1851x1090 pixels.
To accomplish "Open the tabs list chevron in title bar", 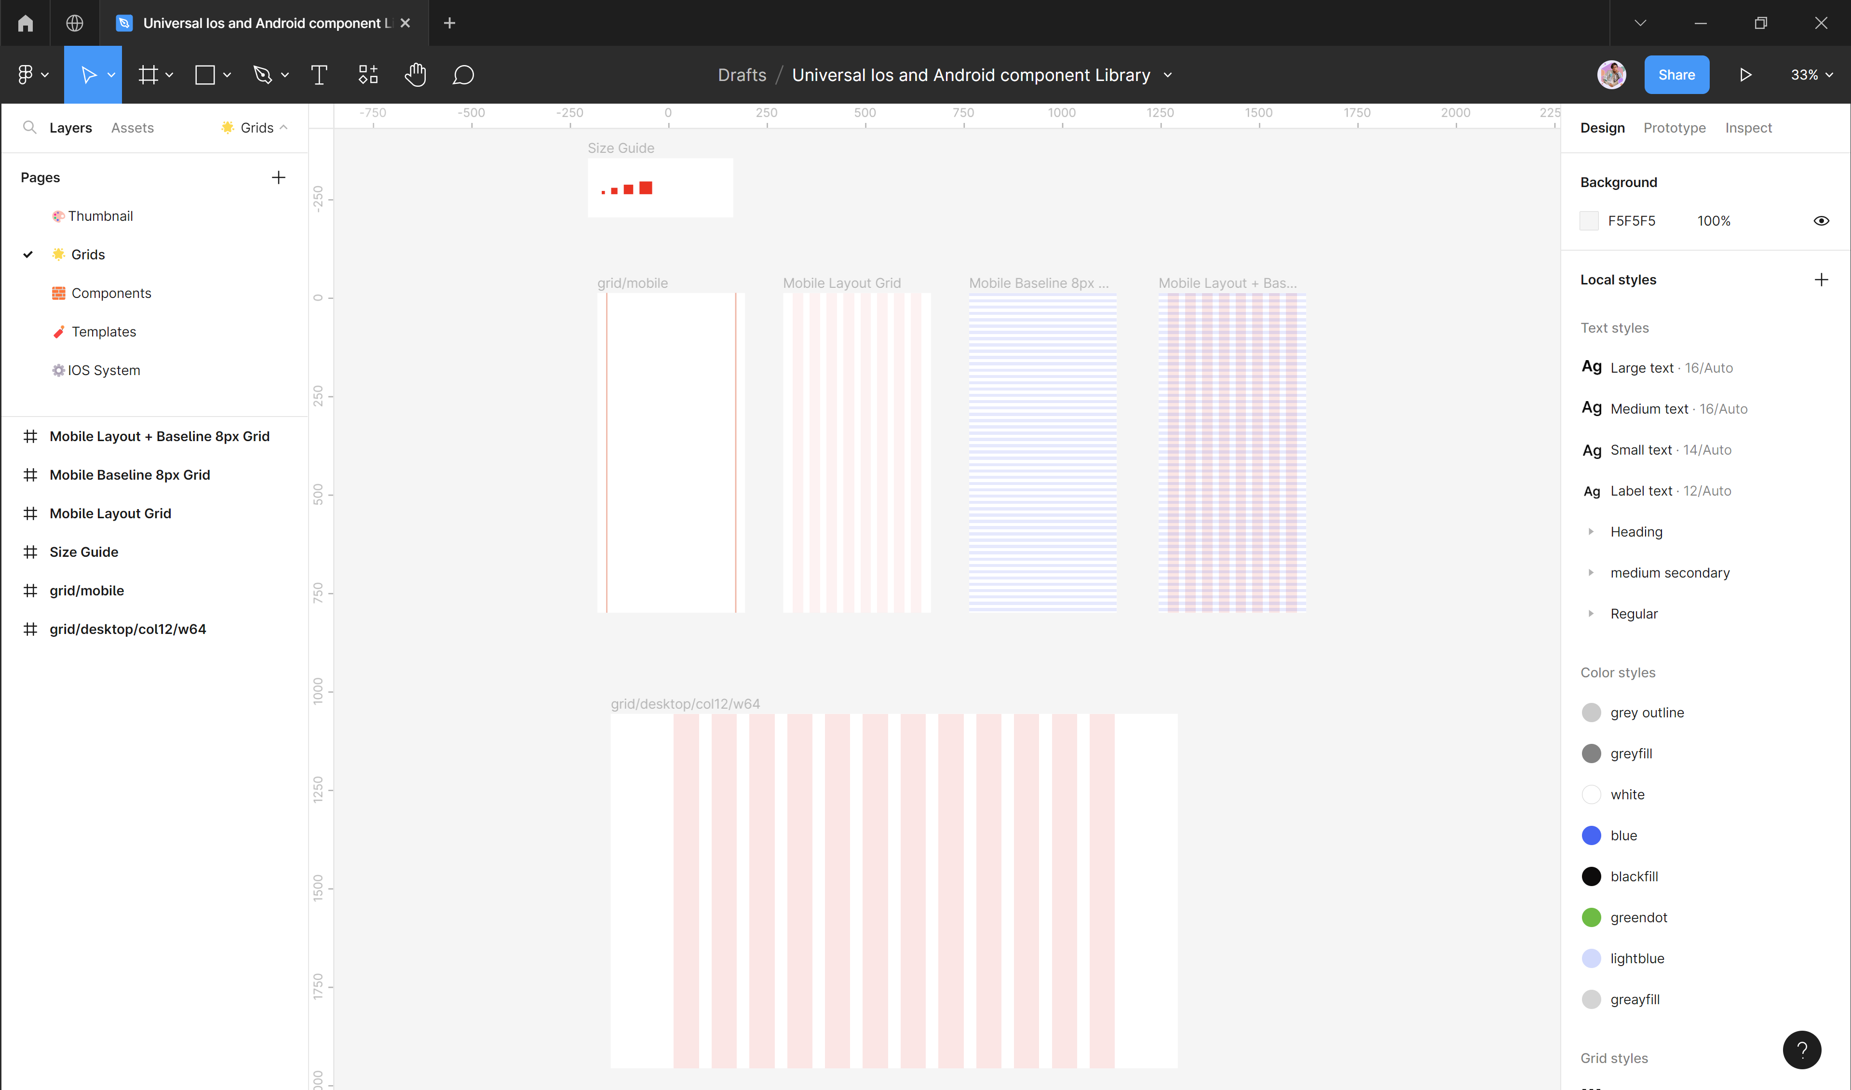I will point(1640,23).
